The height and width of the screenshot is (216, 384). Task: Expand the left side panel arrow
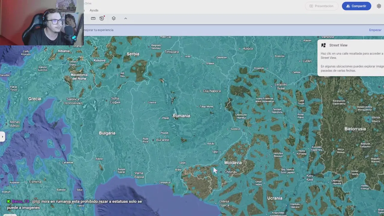click(2, 137)
